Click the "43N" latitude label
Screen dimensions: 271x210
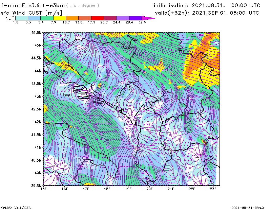tap(38, 96)
